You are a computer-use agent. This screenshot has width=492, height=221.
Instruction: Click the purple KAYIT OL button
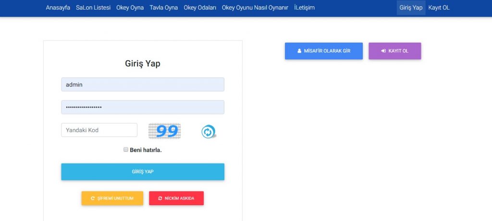(395, 51)
